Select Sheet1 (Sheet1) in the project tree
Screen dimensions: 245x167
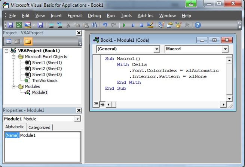(47, 63)
